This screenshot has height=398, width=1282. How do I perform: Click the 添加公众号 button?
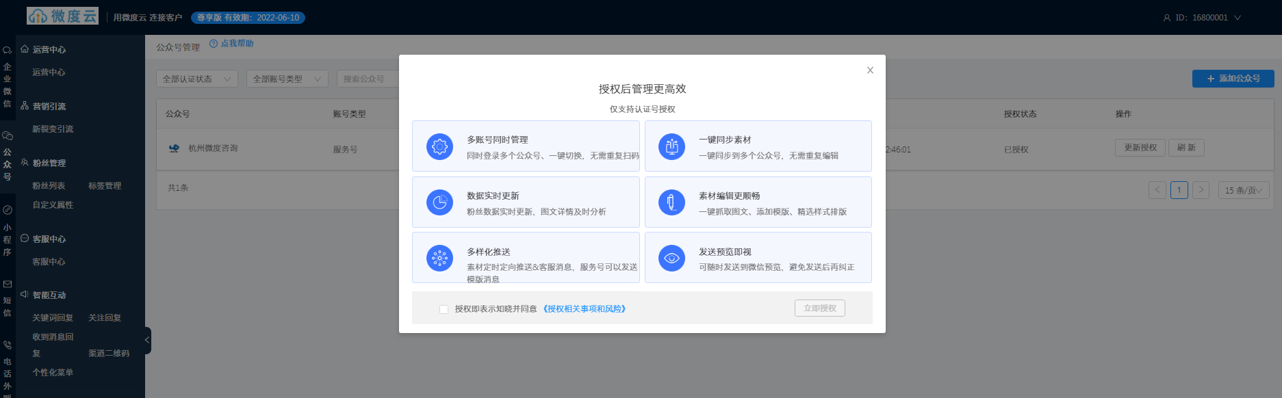(1233, 79)
